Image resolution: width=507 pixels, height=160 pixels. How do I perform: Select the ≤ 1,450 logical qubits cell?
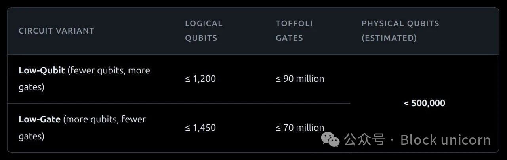coord(200,128)
